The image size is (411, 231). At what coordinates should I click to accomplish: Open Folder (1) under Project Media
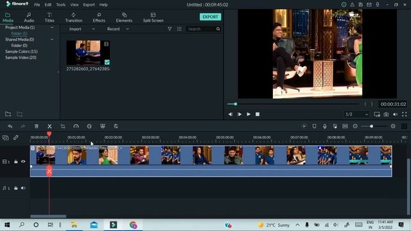coord(19,33)
